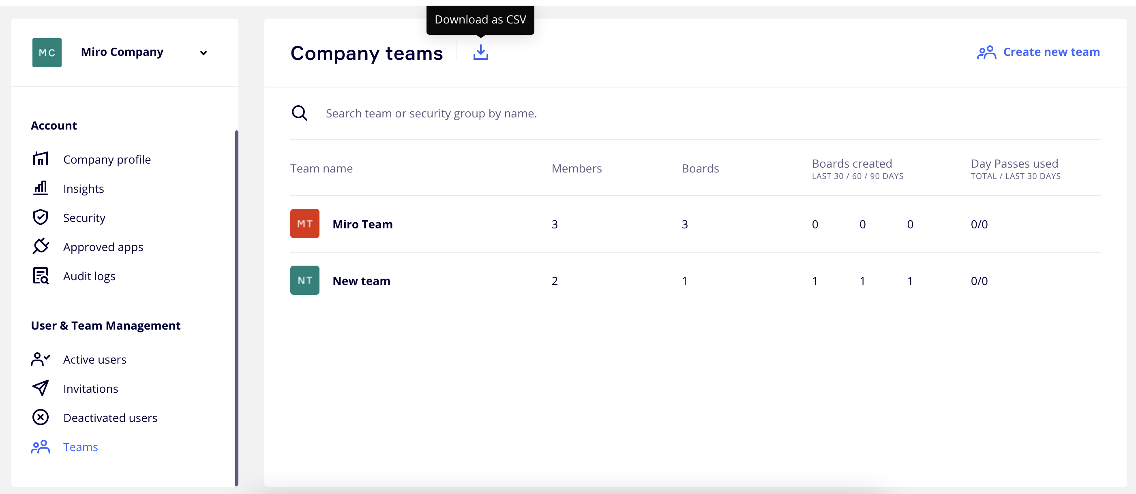Viewport: 1136px width, 494px height.
Task: Click the Security shield icon
Action: click(x=41, y=217)
